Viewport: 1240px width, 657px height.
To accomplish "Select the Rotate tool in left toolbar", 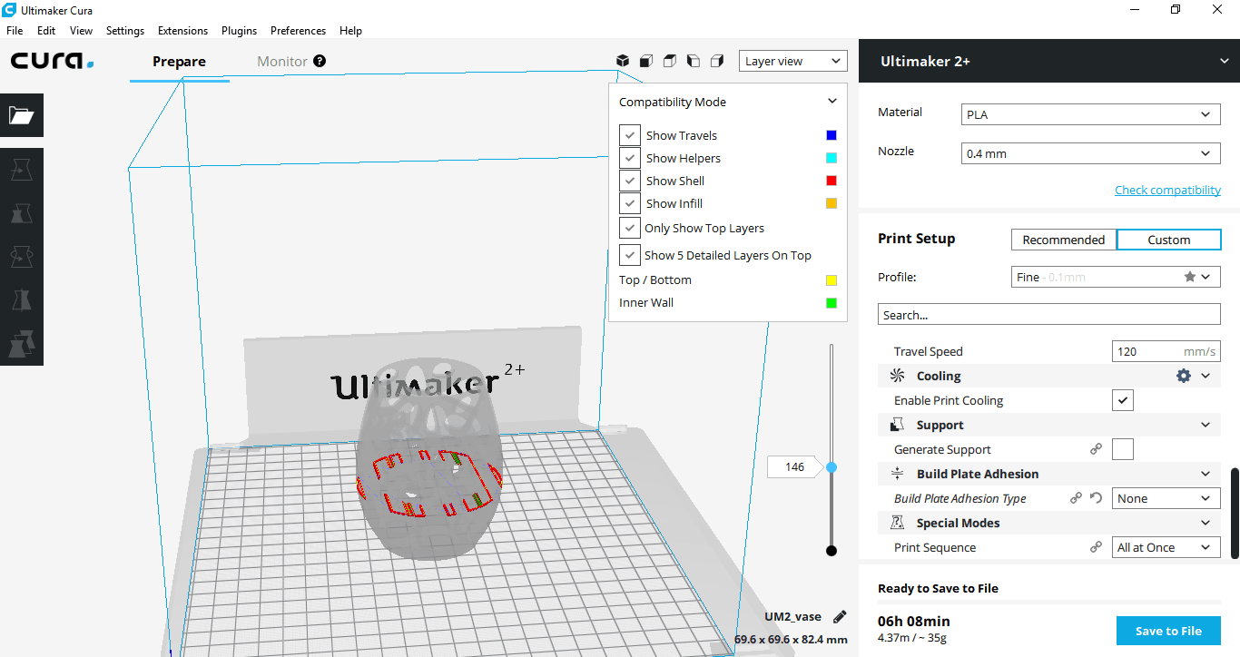I will (21, 258).
